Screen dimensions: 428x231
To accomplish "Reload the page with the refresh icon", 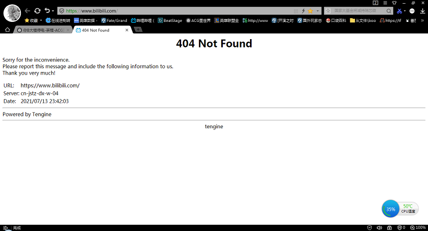I will pos(38,10).
